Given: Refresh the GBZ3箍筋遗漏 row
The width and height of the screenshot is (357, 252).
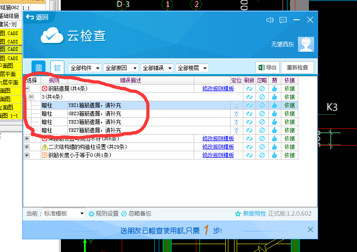Looking at the screenshot, I should point(249,114).
